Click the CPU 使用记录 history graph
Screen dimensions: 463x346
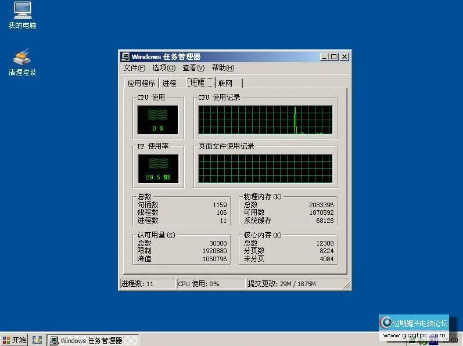click(265, 120)
